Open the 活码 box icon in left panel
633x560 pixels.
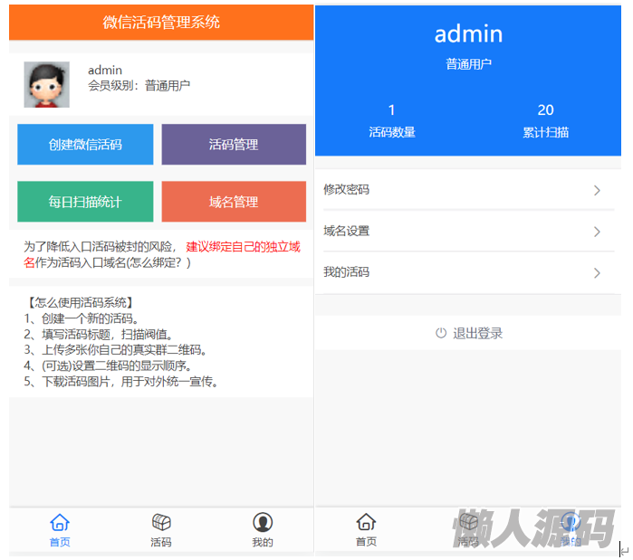(161, 522)
